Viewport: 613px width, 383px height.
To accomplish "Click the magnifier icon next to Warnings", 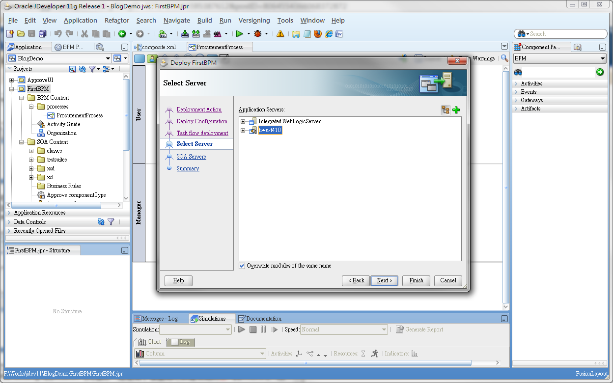I will (x=504, y=58).
